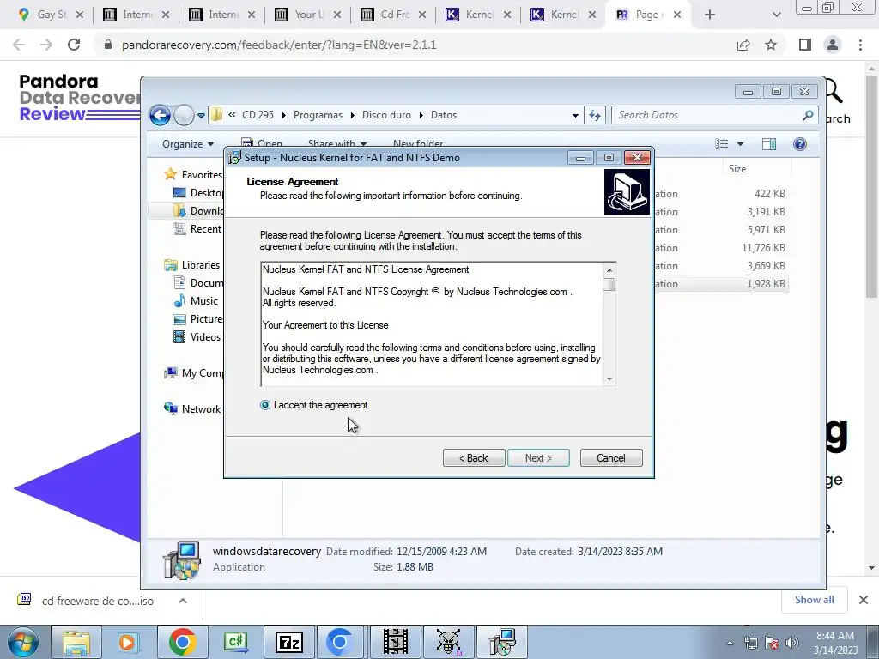Click 'Show all' downloads button
The height and width of the screenshot is (659, 879).
tap(814, 600)
